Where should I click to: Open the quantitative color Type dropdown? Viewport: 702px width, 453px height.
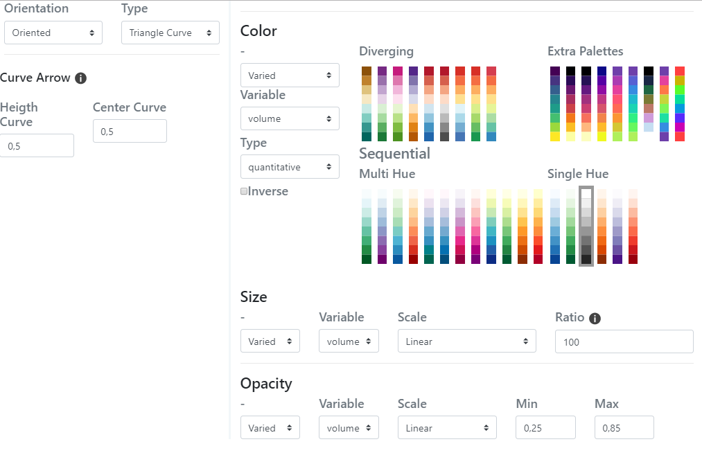pyautogui.click(x=290, y=166)
